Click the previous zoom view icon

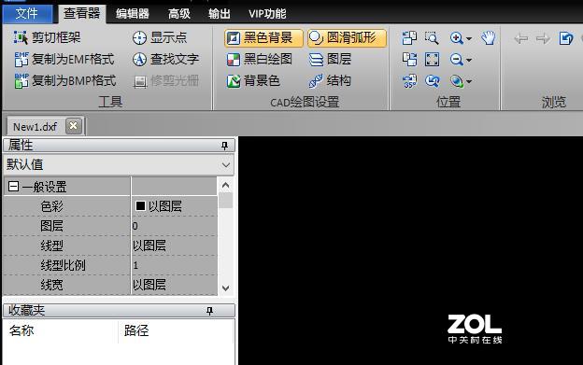(432, 81)
